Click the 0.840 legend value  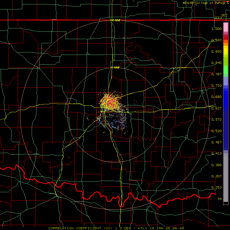(216, 63)
